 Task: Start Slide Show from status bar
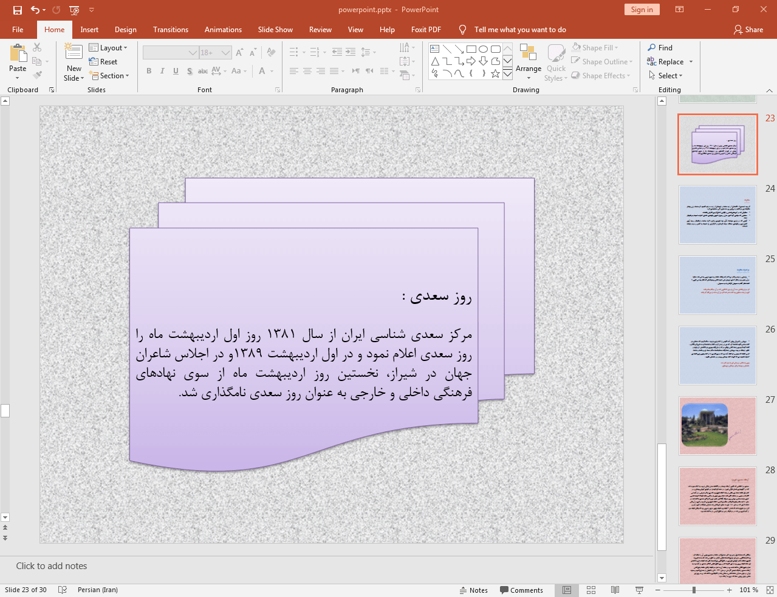[x=639, y=590]
